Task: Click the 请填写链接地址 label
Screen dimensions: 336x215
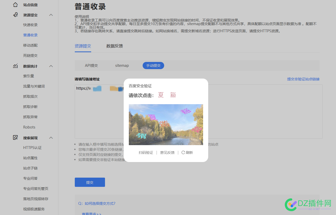Action: [x=87, y=79]
